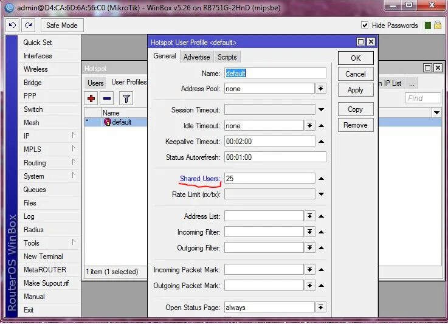448x324 pixels.
Task: Click the Undo arrow icon
Action: pos(13,26)
